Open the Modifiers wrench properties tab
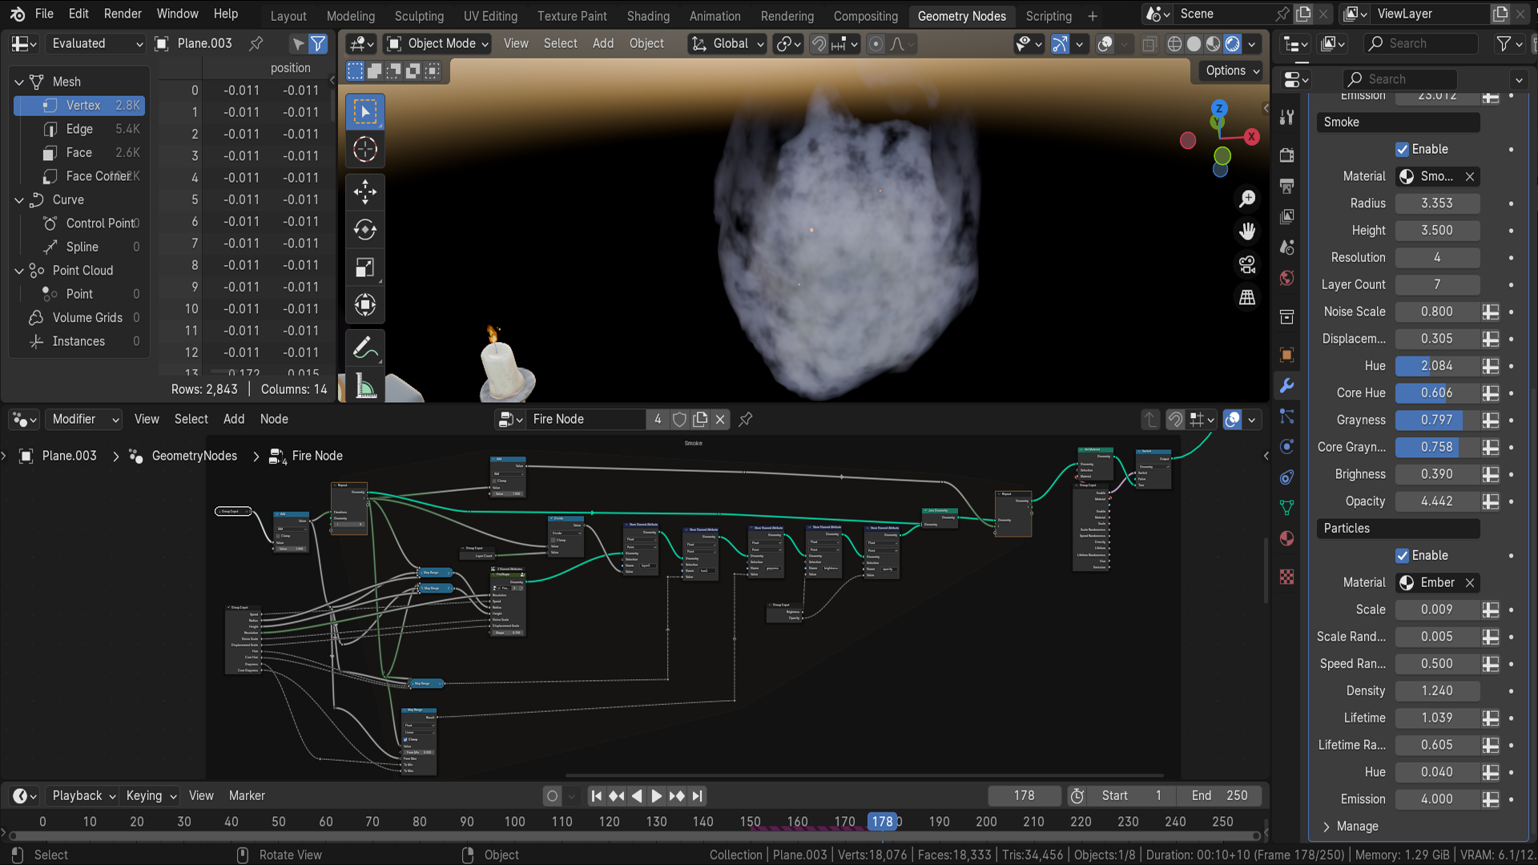Image resolution: width=1538 pixels, height=865 pixels. (1287, 385)
